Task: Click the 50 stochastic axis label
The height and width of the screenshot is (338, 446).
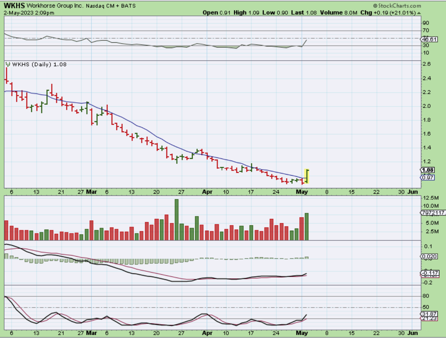Action: [x=426, y=307]
